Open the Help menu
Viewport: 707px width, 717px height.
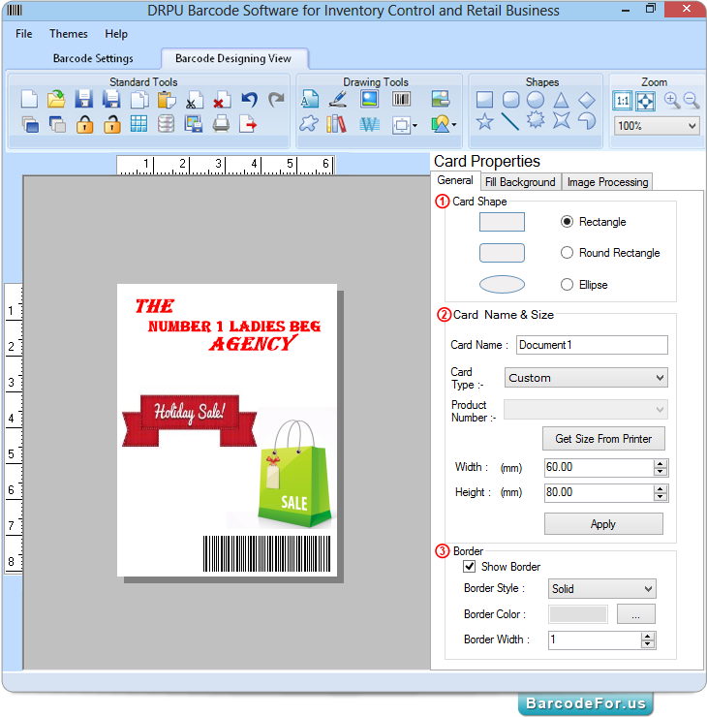pos(116,34)
